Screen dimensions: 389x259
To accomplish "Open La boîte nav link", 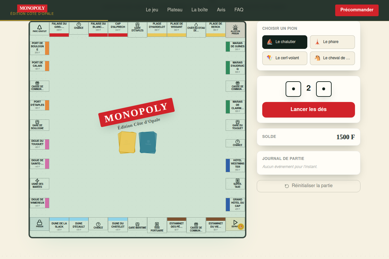I will tap(200, 10).
